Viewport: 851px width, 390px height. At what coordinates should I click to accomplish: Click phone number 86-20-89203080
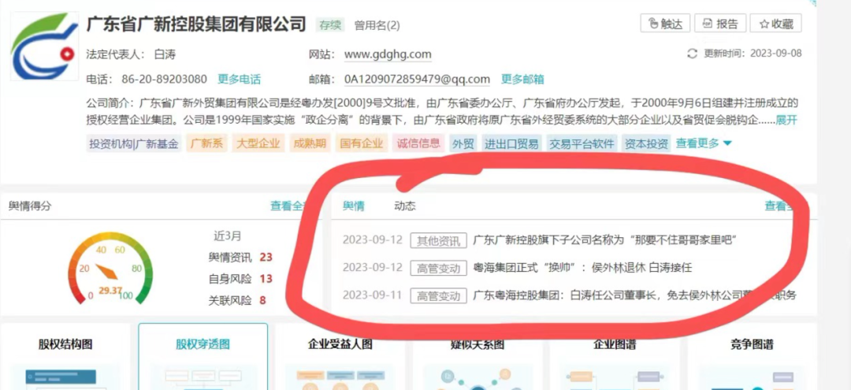click(x=164, y=80)
